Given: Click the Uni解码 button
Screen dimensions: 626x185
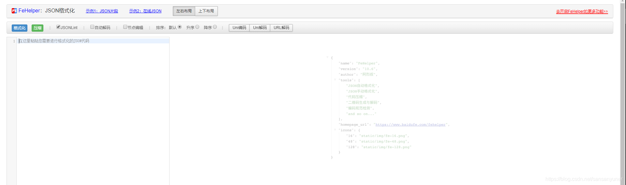Looking at the screenshot, I should point(260,28).
